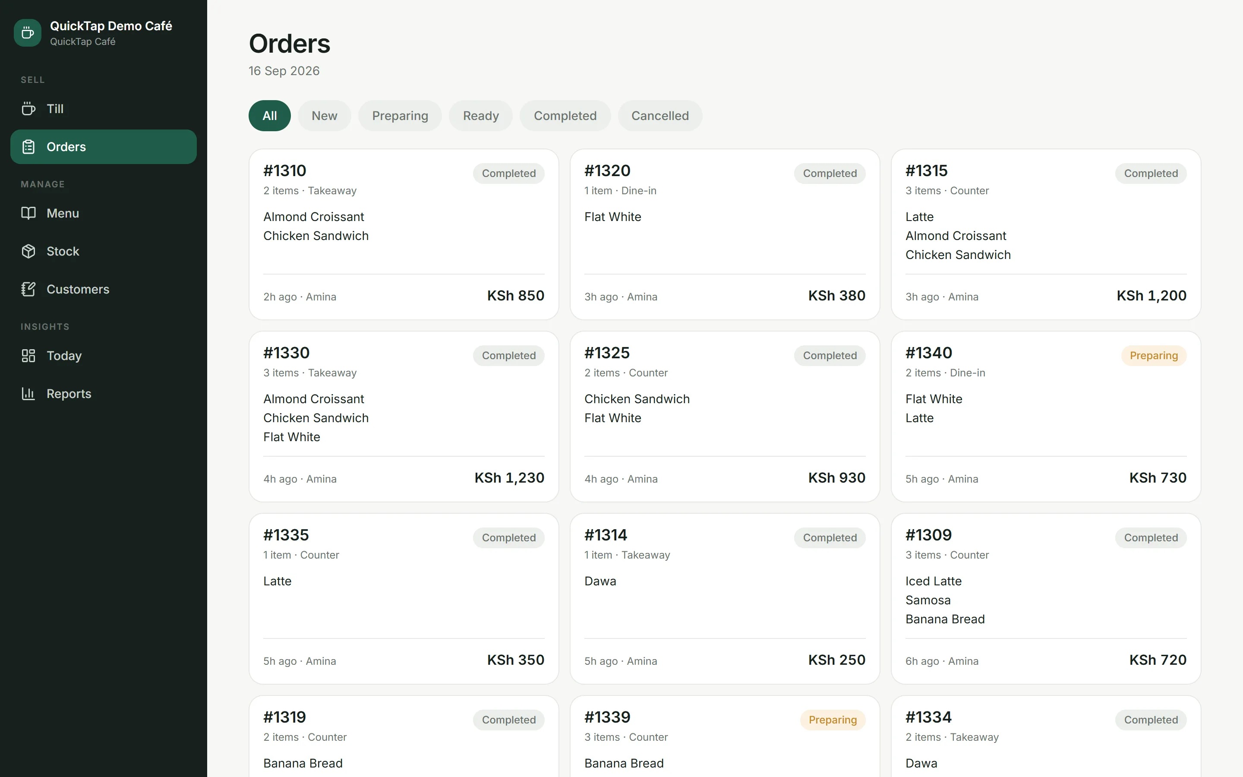Click '2h ago · Amina' on order #1310
This screenshot has height=777, width=1243.
pyautogui.click(x=300, y=297)
